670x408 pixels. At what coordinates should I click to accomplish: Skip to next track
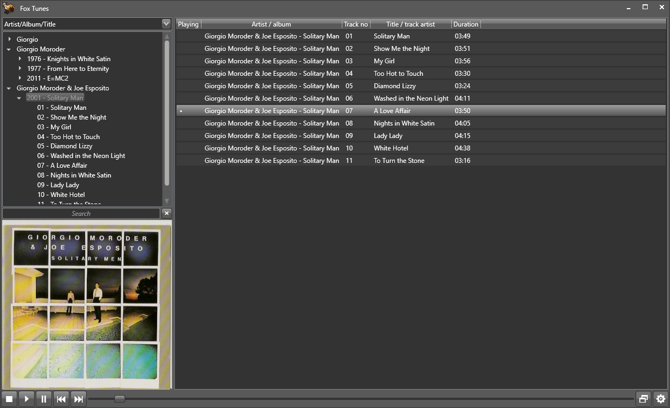[x=79, y=399]
